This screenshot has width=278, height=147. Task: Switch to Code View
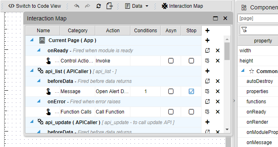tap(35, 6)
